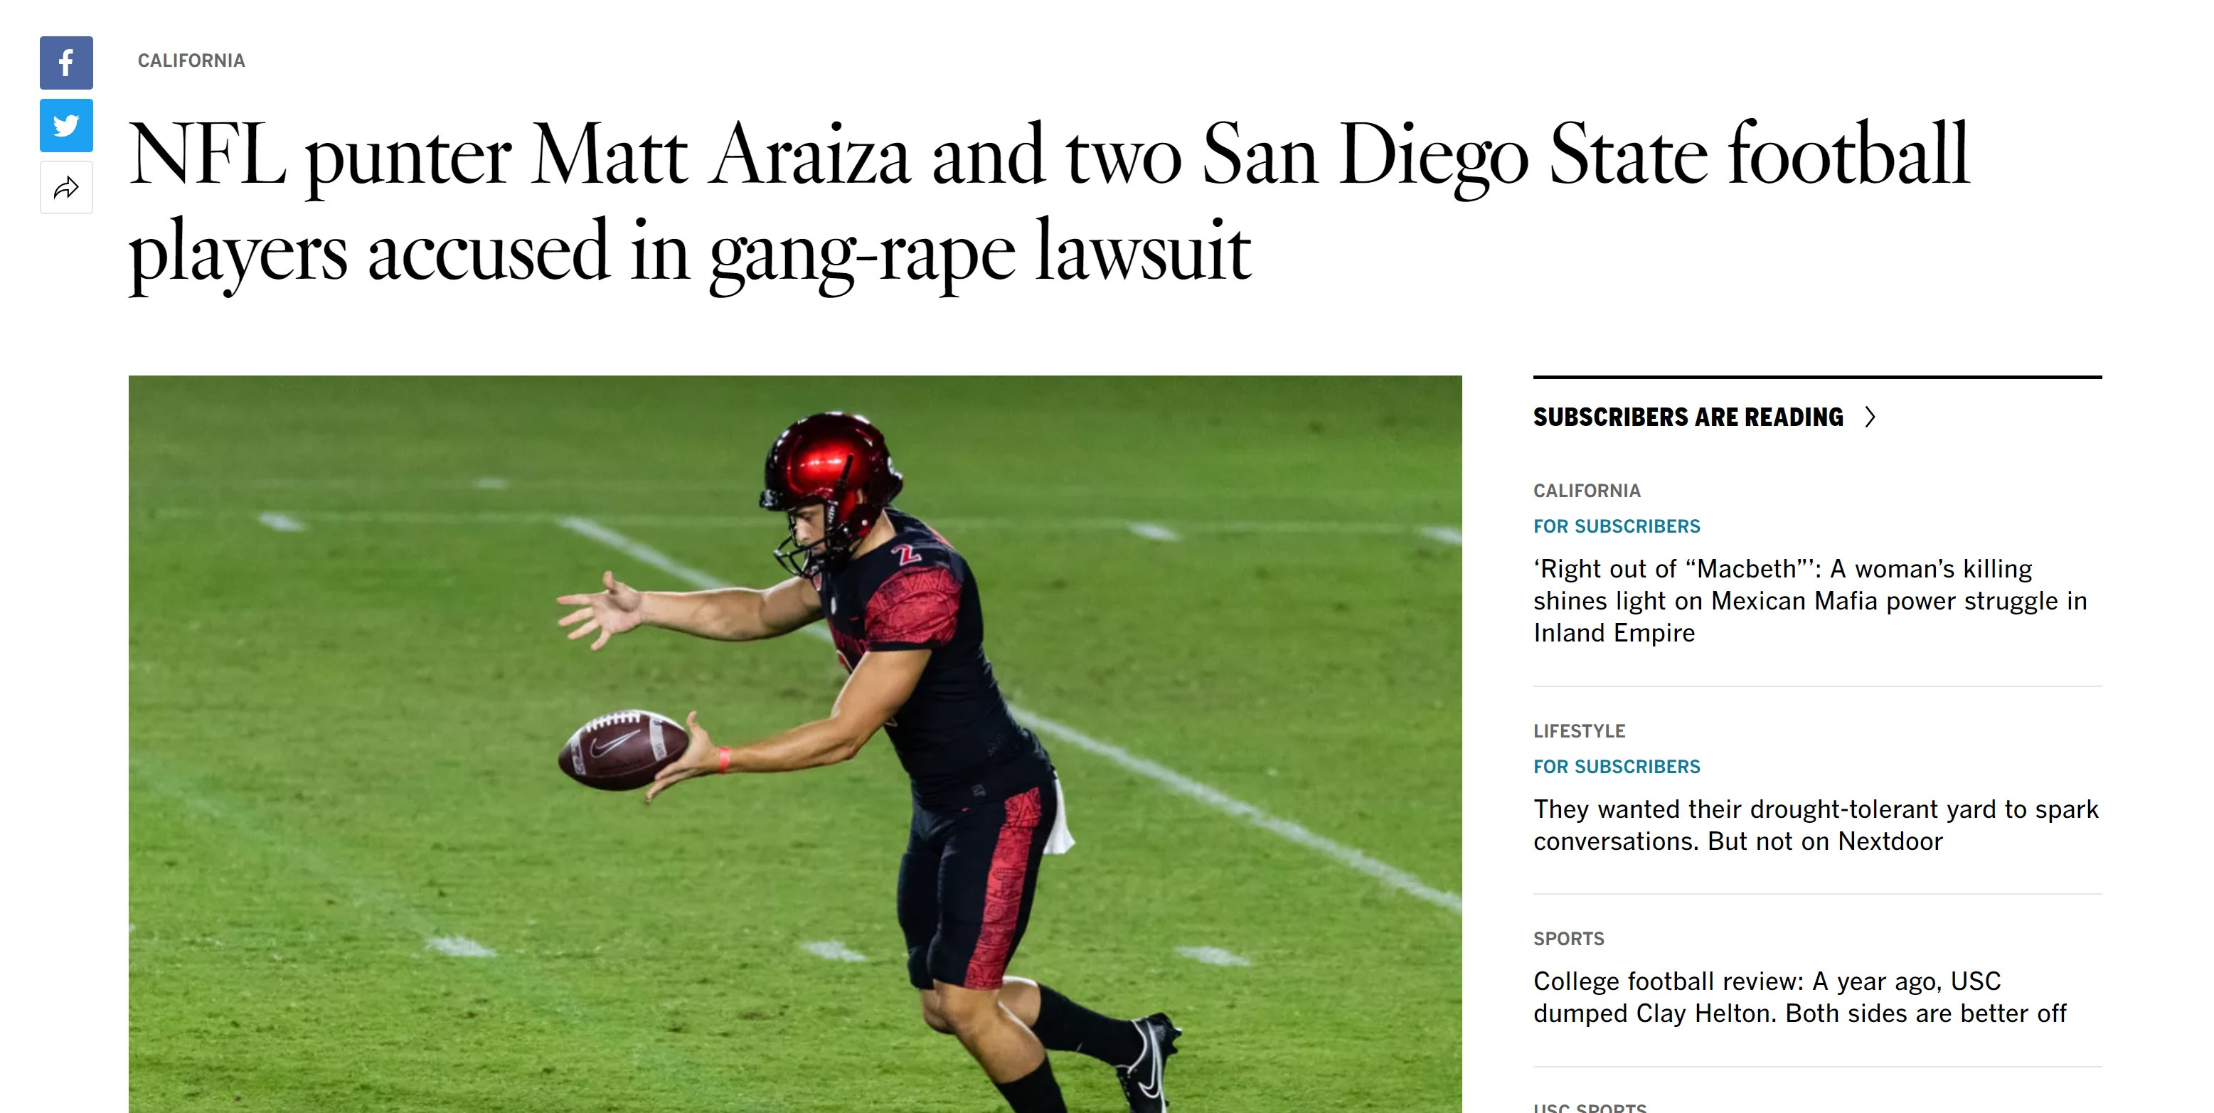Open CALIFORNIA category in sidebar list
The image size is (2214, 1113).
[x=1587, y=491]
